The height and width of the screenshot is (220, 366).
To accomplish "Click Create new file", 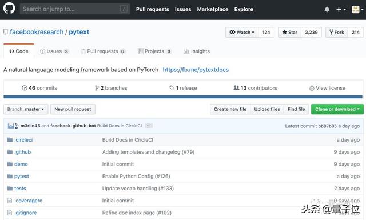I will pyautogui.click(x=230, y=109).
